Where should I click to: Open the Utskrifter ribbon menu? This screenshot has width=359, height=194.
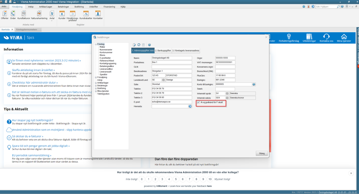coord(94,6)
